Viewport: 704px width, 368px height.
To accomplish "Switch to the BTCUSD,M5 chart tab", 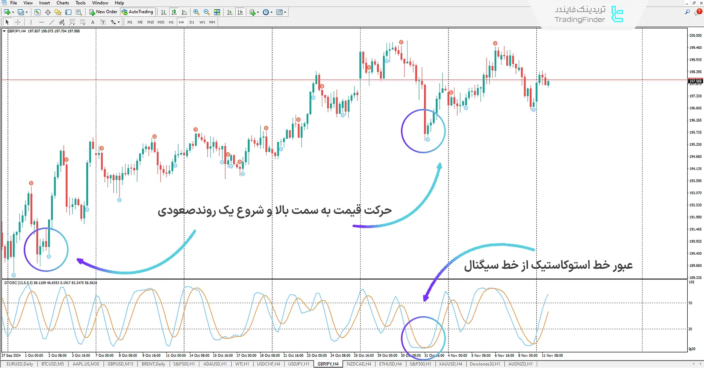I will coord(53,364).
